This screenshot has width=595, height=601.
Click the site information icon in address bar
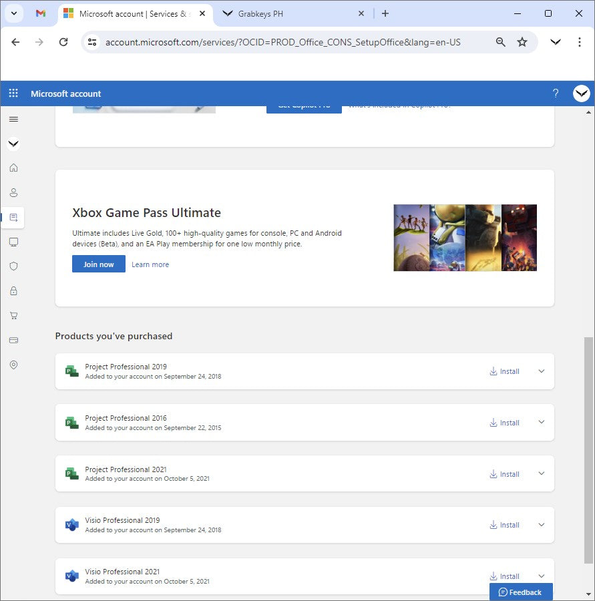coord(92,42)
